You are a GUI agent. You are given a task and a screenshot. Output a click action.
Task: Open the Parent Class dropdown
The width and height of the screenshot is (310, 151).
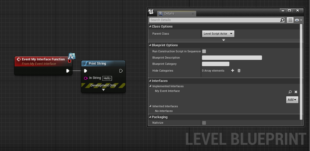point(218,34)
